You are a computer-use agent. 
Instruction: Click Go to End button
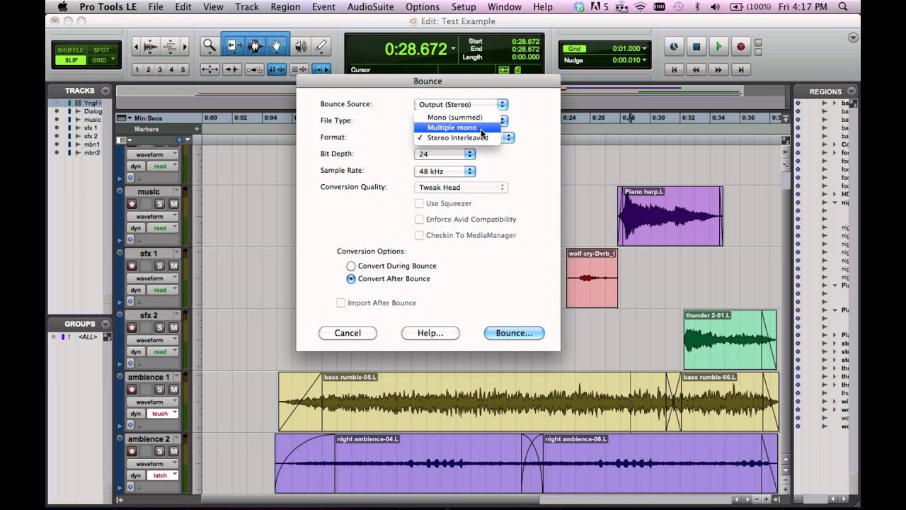(740, 69)
